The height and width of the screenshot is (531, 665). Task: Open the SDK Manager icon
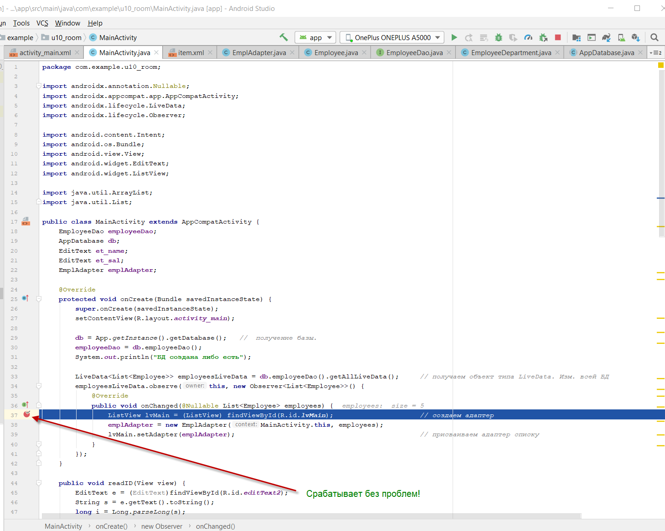coord(636,37)
